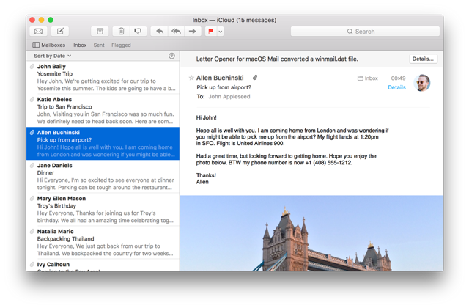Viewport: 469px width, 308px height.
Task: Click the Allen Buchinski sender name in header
Action: 220,78
